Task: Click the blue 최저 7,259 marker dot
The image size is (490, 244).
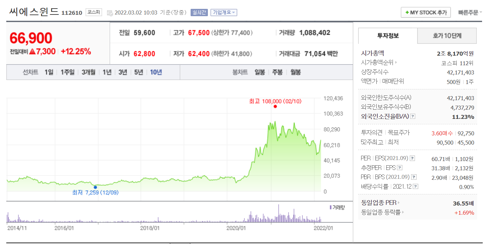Action: [95, 187]
